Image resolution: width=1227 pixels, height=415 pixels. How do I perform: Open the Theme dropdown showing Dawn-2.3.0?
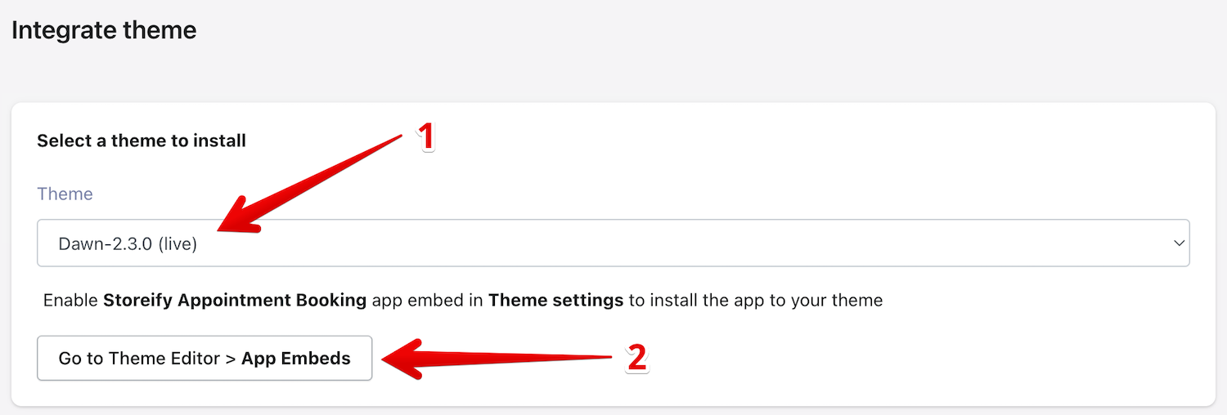(x=612, y=243)
